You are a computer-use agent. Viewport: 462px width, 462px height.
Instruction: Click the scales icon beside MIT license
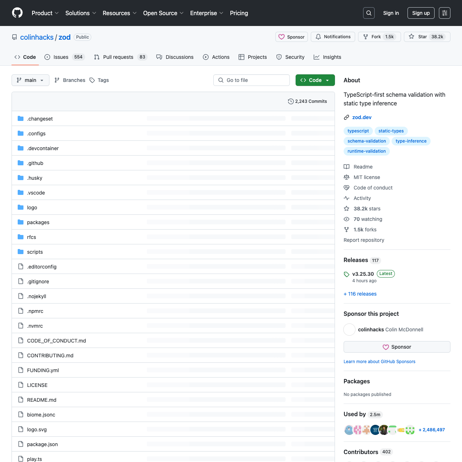(346, 177)
